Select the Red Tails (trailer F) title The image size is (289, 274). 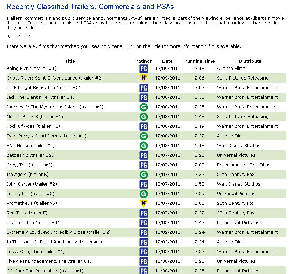tap(27, 213)
